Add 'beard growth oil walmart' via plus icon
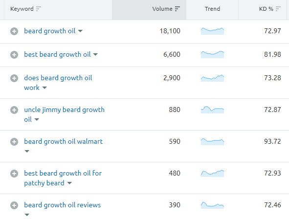Image resolution: width=289 pixels, height=221 pixels. (x=14, y=142)
